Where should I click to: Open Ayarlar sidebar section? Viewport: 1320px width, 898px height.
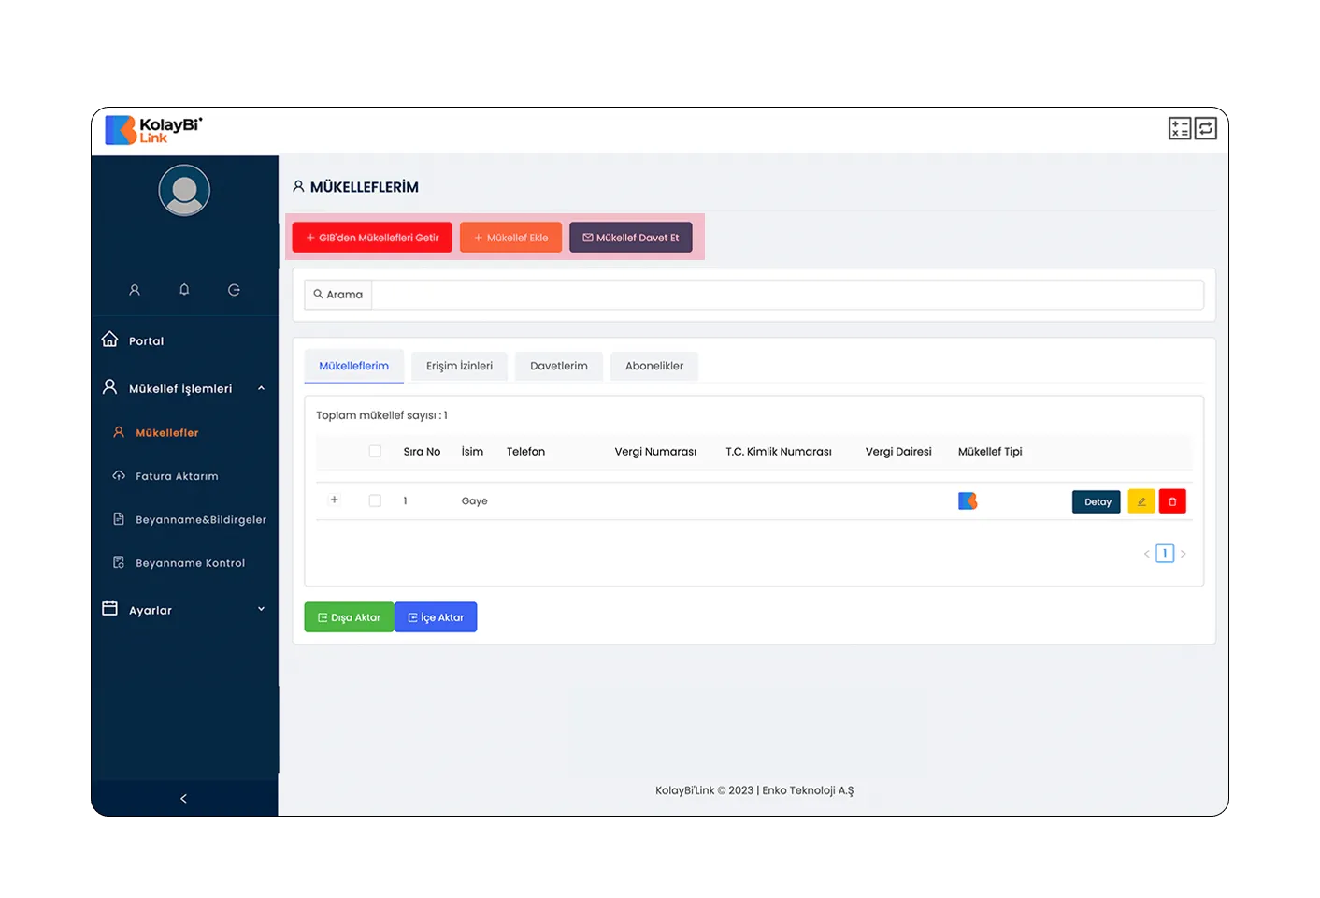(x=151, y=610)
